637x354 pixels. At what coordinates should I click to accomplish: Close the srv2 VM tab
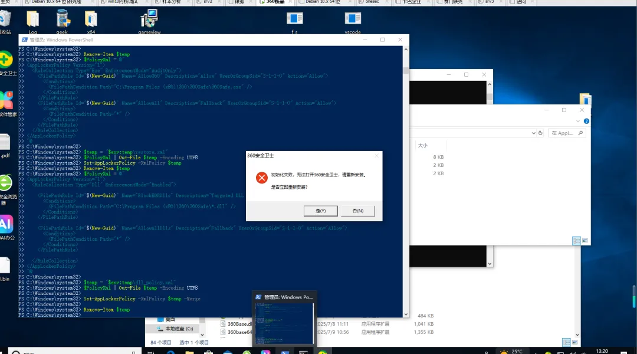pyautogui.click(x=220, y=2)
